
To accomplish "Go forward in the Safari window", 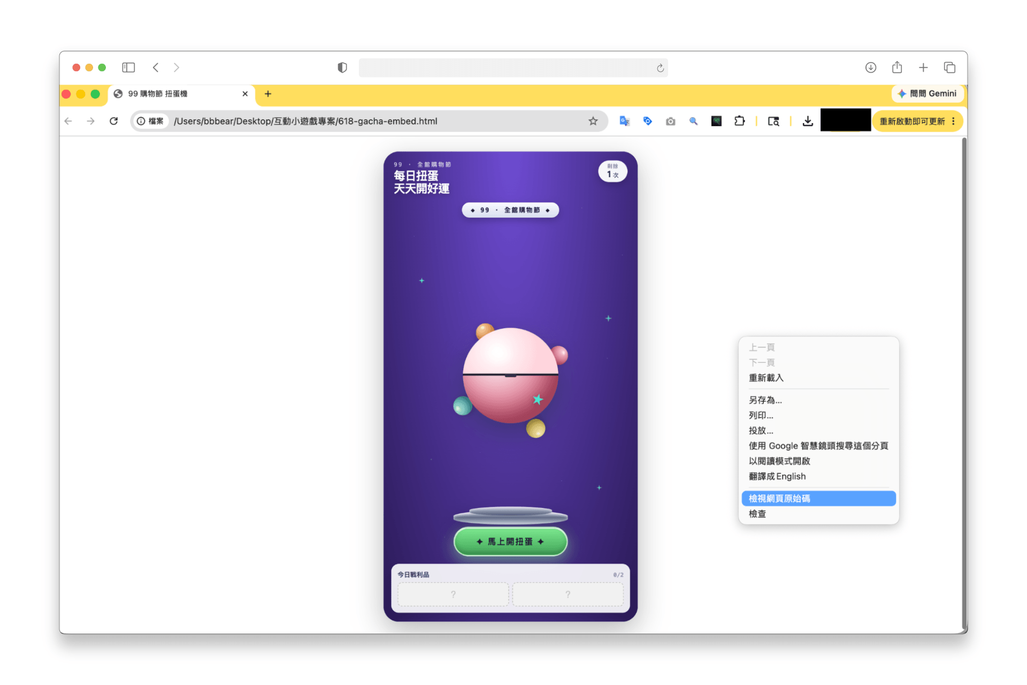I will point(177,67).
